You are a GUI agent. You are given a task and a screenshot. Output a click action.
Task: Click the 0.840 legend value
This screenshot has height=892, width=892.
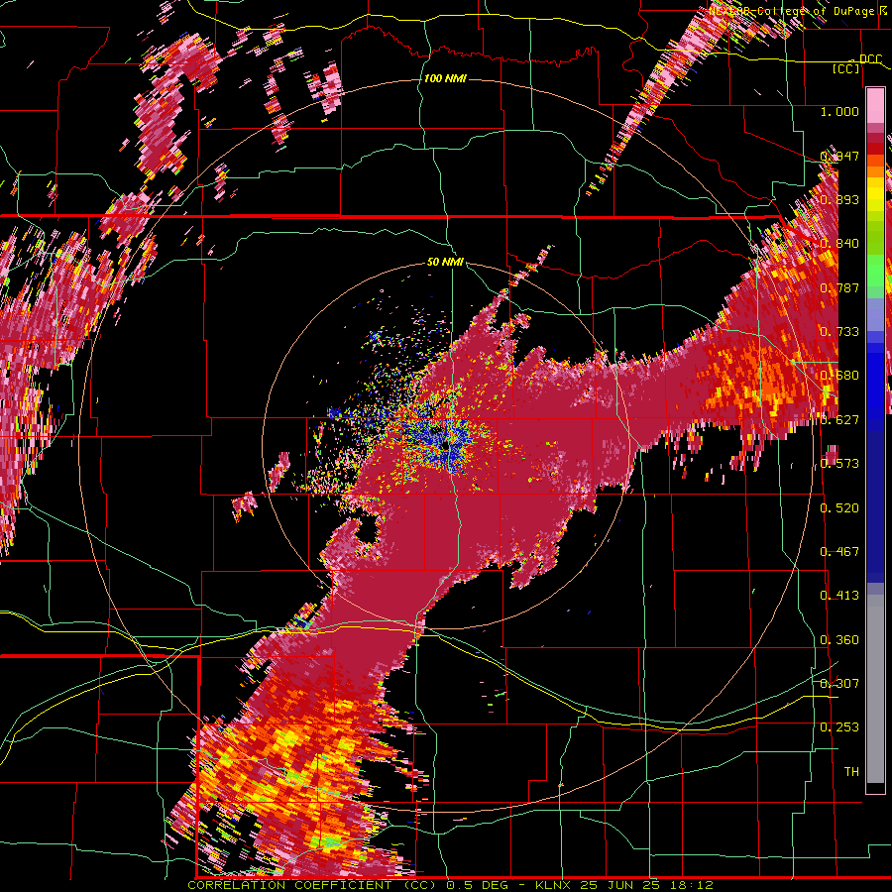tap(839, 244)
